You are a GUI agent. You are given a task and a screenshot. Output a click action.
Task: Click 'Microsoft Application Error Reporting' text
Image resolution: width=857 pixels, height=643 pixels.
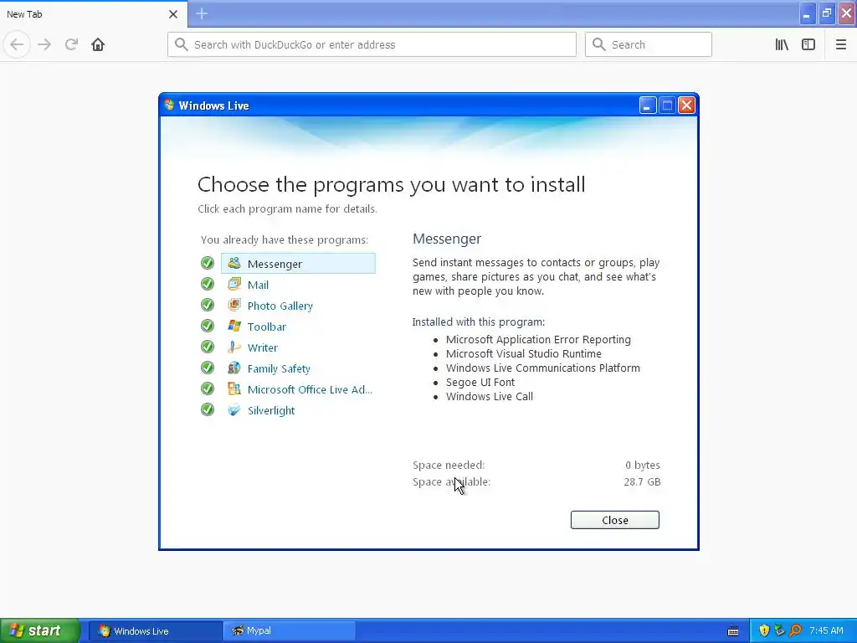538,340
